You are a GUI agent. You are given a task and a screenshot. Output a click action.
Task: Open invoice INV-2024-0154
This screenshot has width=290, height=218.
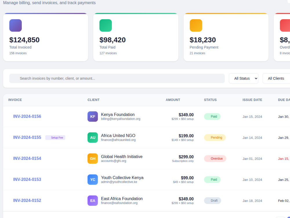pos(27,158)
